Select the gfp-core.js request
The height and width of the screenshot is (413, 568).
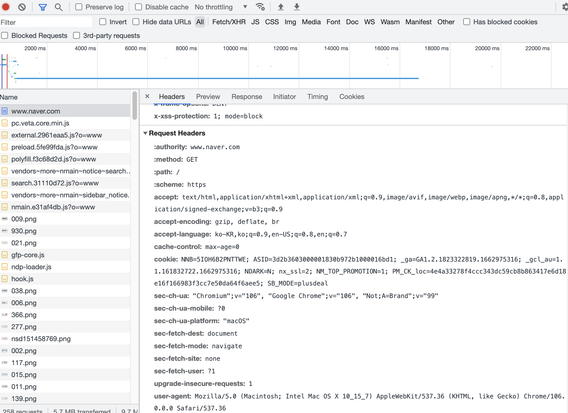coord(28,255)
